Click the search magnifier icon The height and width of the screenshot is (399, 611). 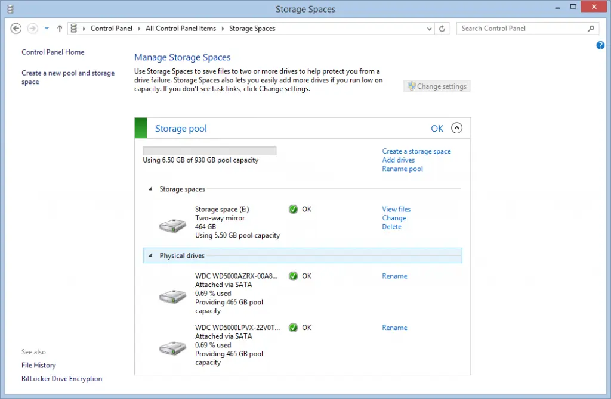pyautogui.click(x=591, y=29)
